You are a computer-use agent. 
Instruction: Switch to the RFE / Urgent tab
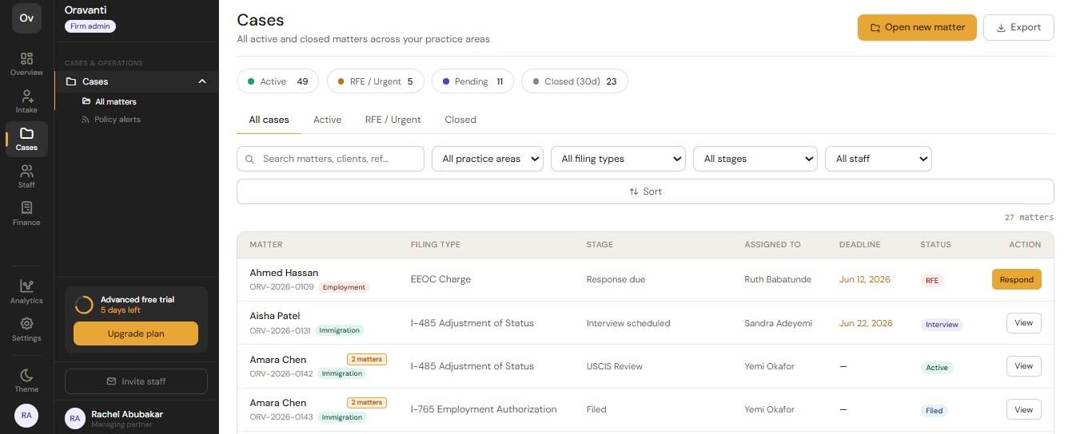393,120
